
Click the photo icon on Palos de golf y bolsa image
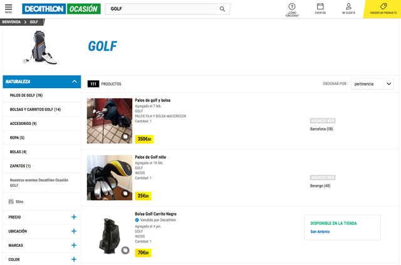(x=125, y=137)
